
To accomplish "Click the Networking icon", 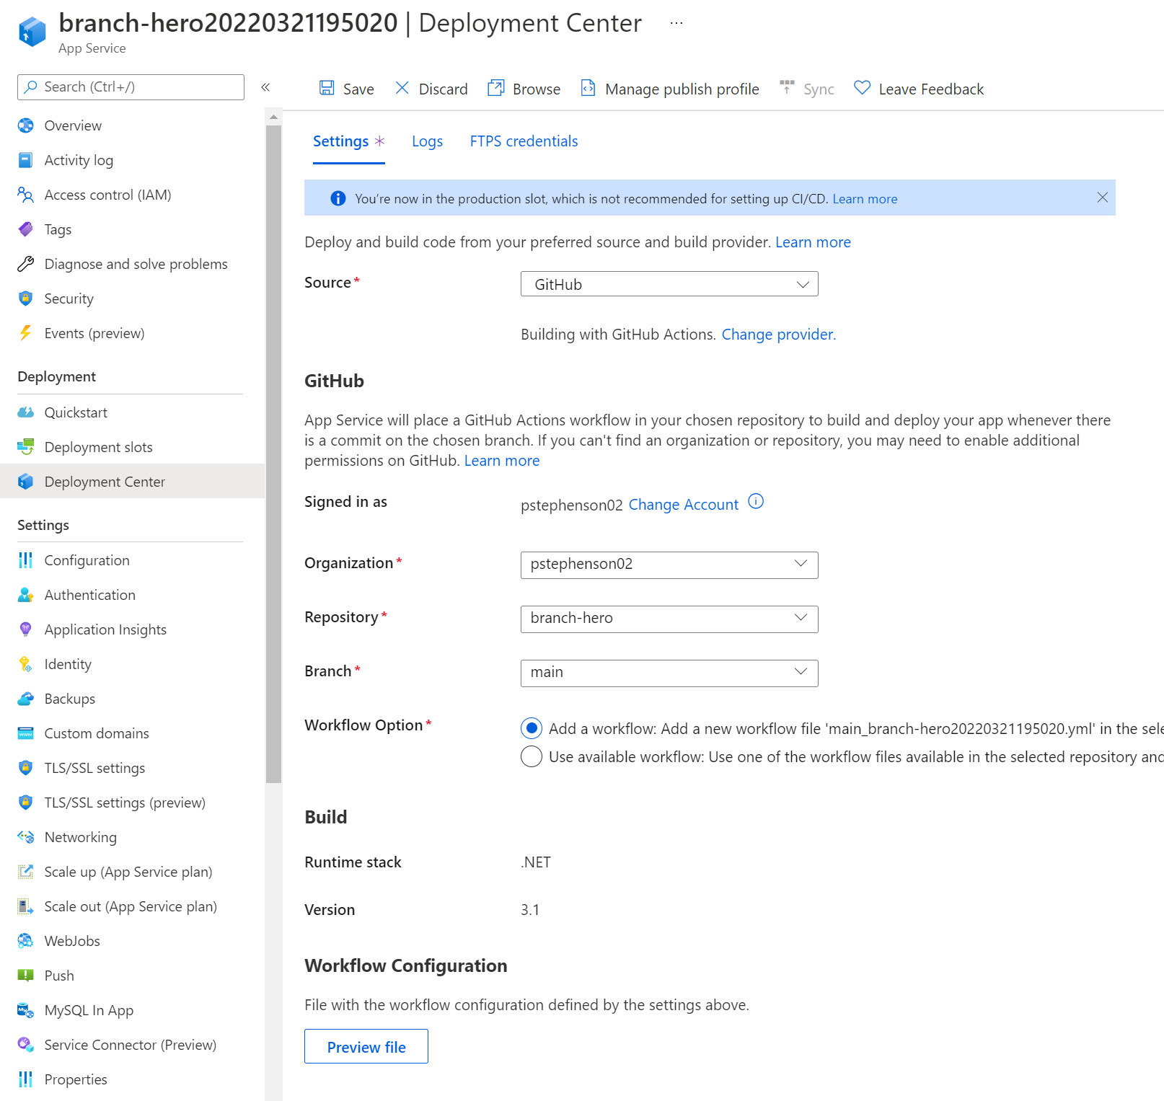I will (26, 837).
